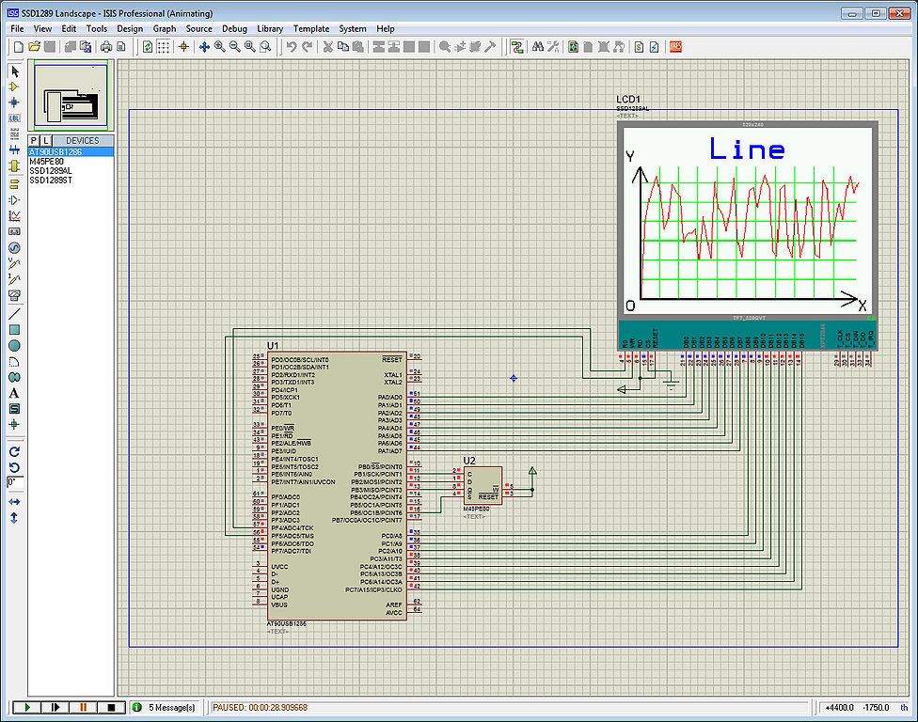The image size is (918, 722).
Task: Select the Buses Mode tool
Action: pos(15,149)
